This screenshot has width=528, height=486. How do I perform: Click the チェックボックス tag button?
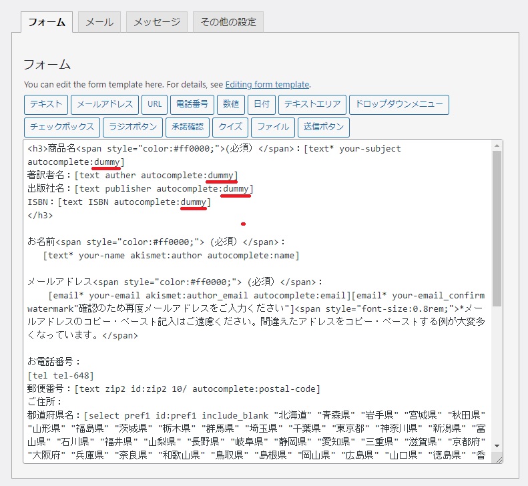click(62, 127)
